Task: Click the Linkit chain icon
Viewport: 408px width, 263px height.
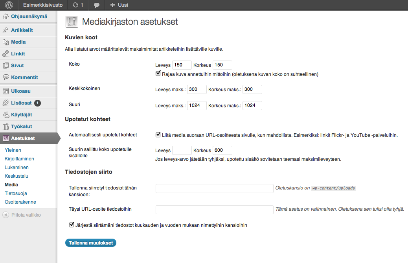Action: (6, 54)
